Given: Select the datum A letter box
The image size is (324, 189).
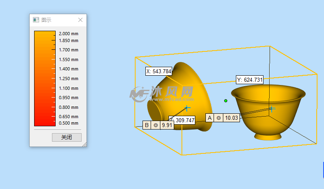Looking at the screenshot, I should tap(210, 118).
